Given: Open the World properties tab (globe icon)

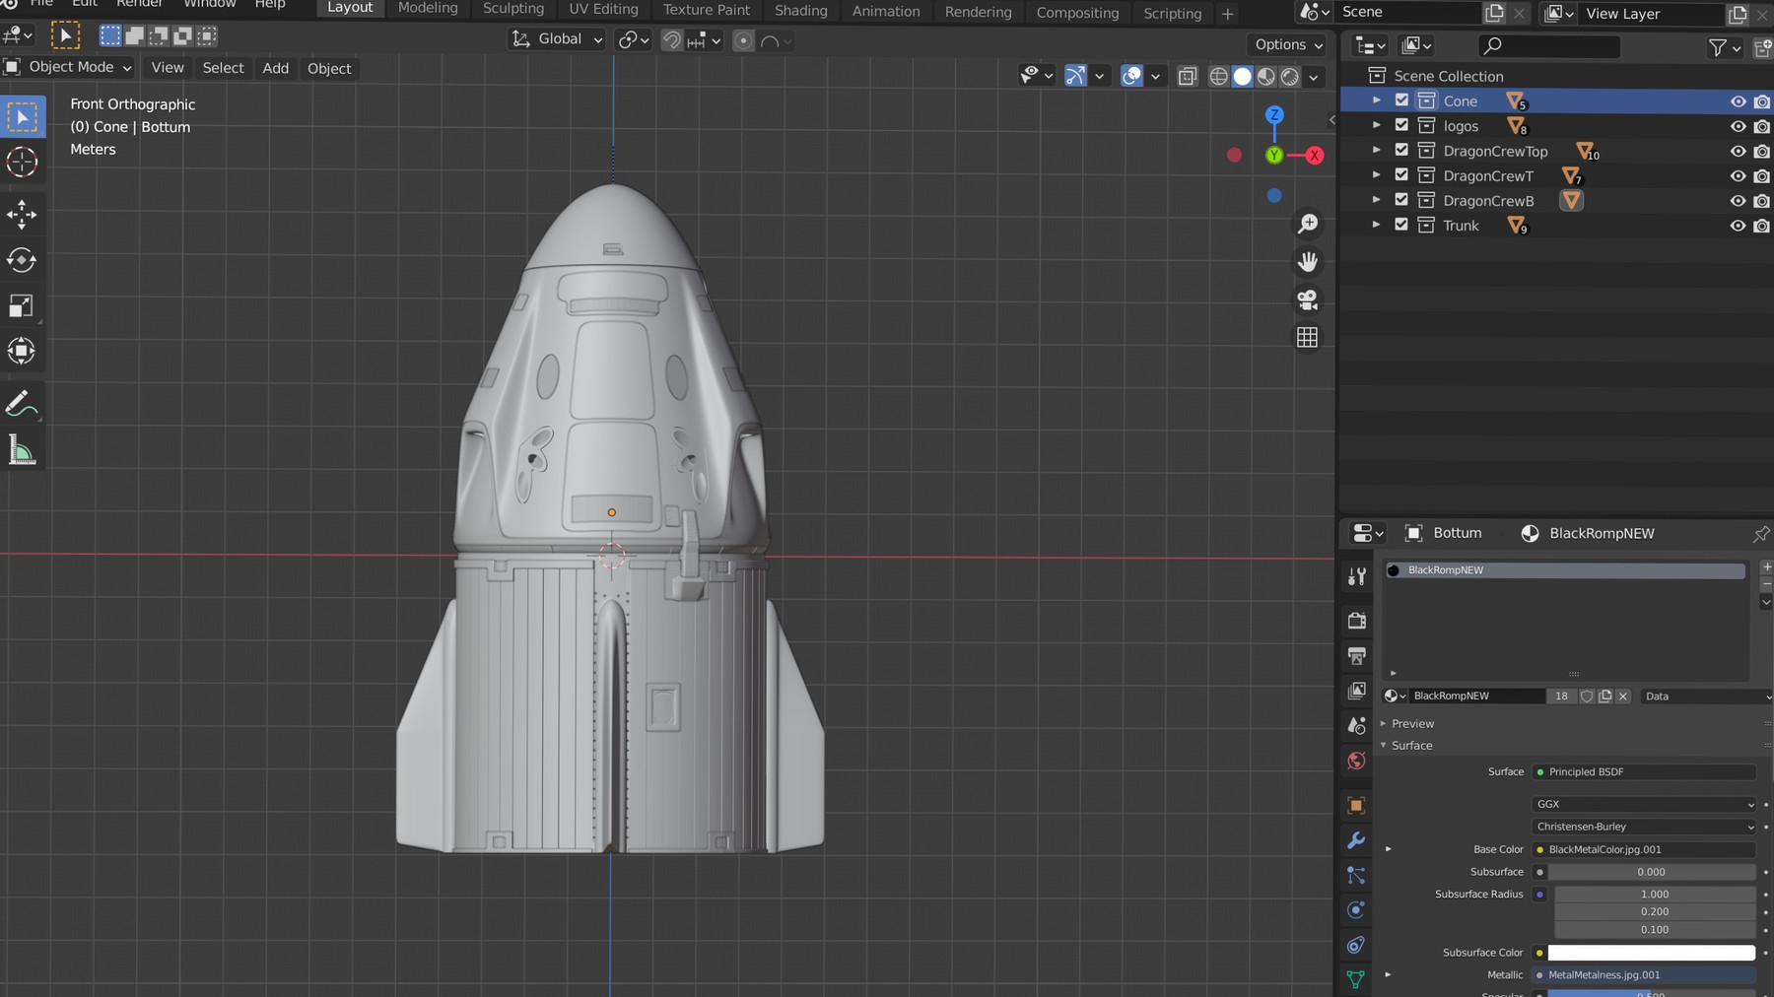Looking at the screenshot, I should 1357,761.
